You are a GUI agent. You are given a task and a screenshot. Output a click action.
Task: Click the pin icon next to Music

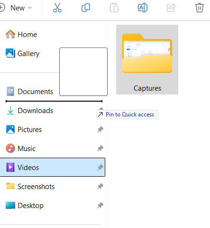tap(100, 149)
